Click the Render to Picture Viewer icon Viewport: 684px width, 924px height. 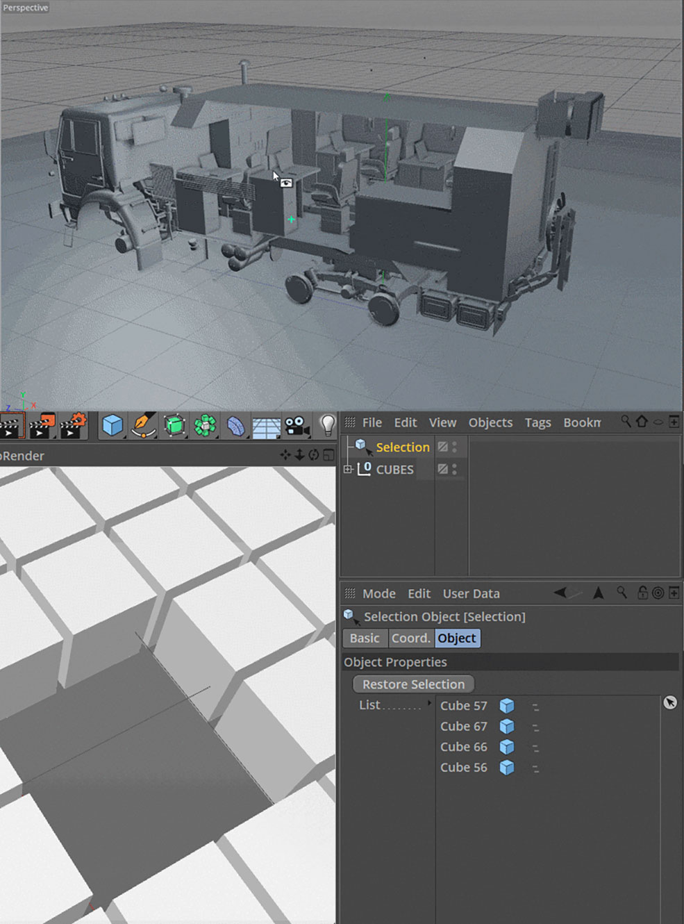pyautogui.click(x=42, y=425)
